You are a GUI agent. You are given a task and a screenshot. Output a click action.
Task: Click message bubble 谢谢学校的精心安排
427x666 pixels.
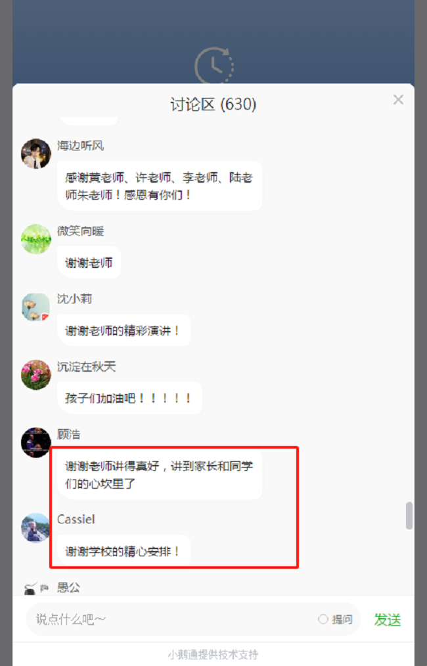124,550
